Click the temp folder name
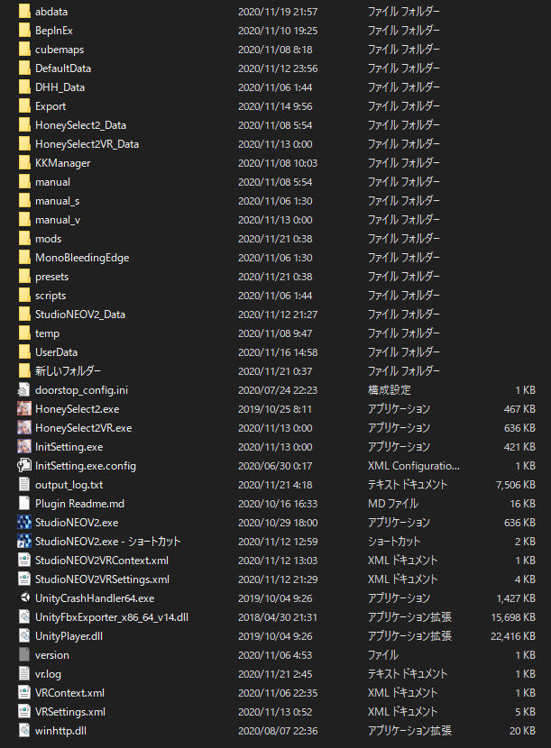 [47, 333]
